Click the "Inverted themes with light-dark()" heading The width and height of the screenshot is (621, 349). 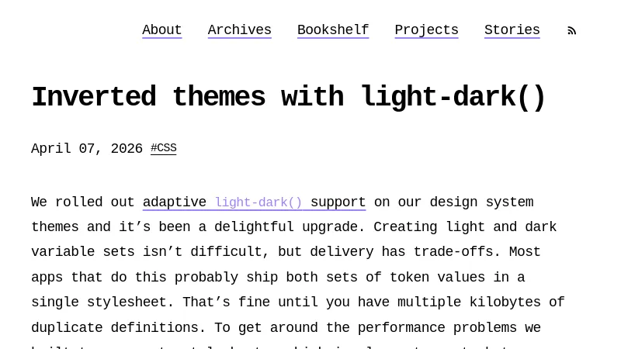(288, 98)
